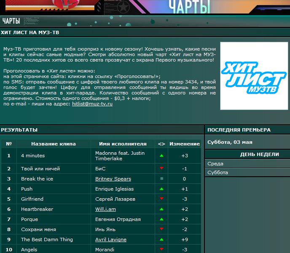The width and height of the screenshot is (290, 253).
Task: Click the РЕЗУЛЬТАТЫ section heading
Action: (19, 130)
